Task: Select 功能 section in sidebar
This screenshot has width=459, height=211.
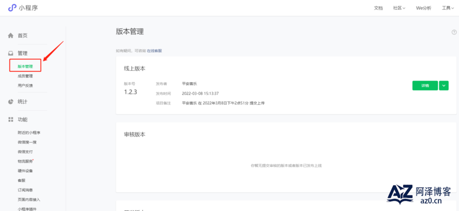Action: [x=22, y=120]
